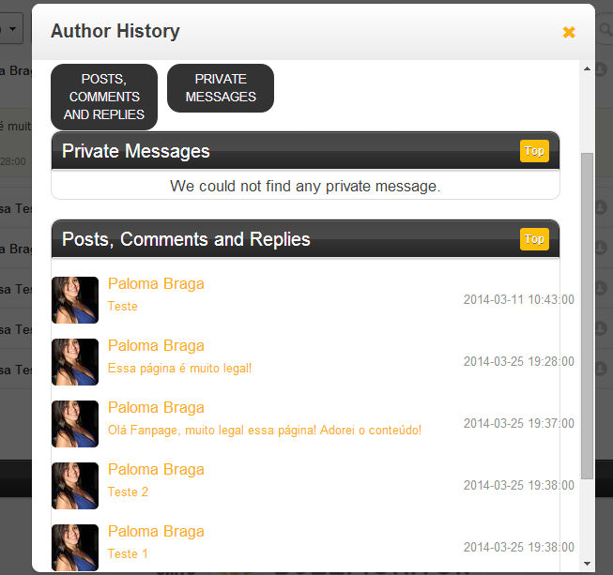Switch to the Private Messages tab
The width and height of the screenshot is (613, 575).
click(x=221, y=88)
